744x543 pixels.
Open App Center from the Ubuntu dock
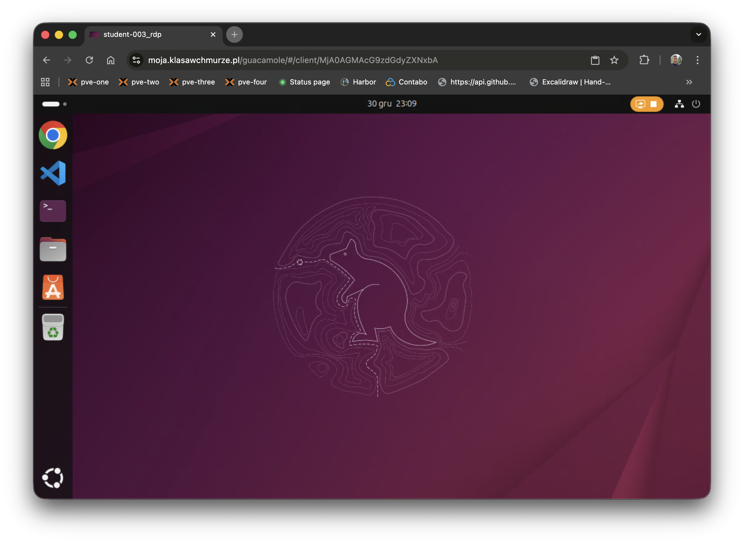click(x=53, y=288)
